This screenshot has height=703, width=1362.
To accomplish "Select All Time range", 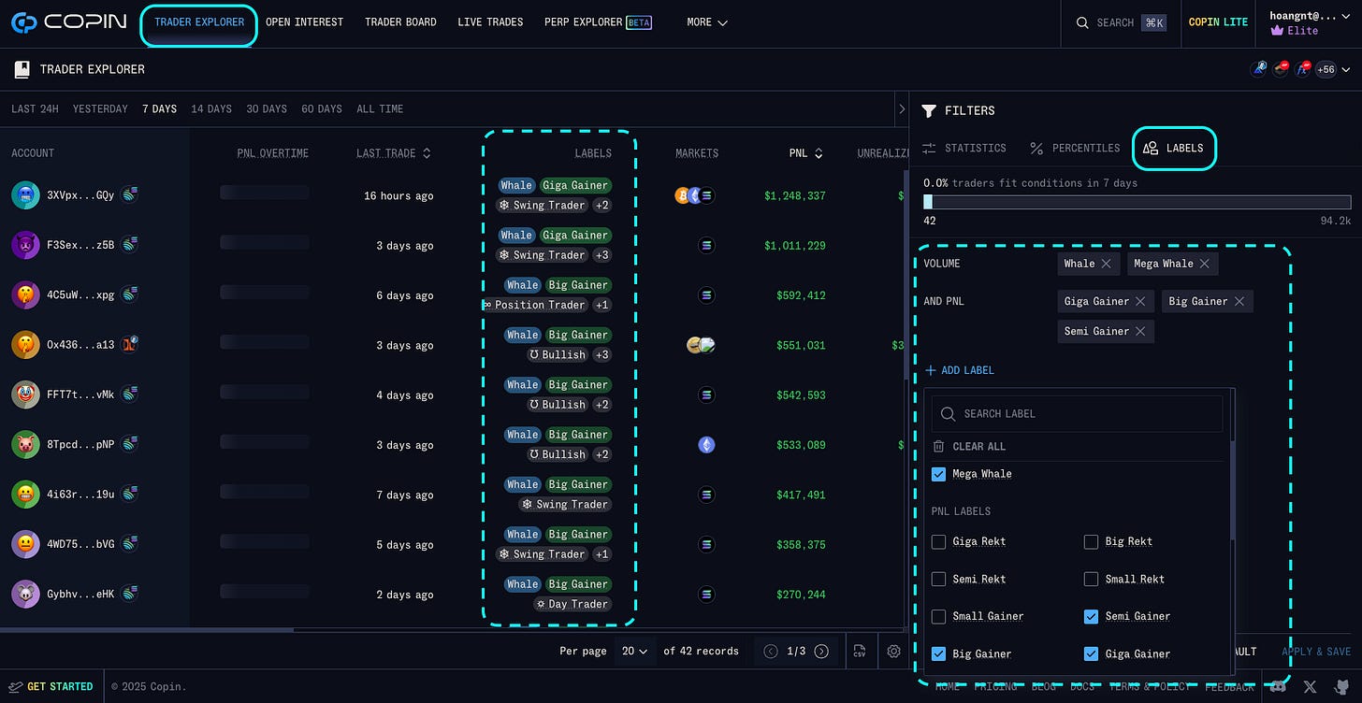I will [x=380, y=109].
